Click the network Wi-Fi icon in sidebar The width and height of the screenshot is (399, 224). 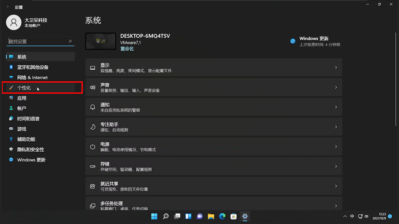coord(11,77)
